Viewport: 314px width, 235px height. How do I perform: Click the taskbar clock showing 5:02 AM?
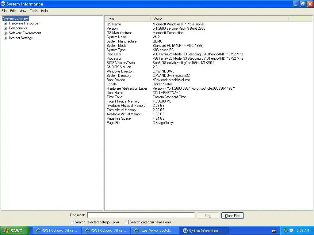pos(303,230)
